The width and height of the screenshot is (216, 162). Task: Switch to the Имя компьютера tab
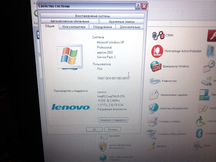click(74, 27)
